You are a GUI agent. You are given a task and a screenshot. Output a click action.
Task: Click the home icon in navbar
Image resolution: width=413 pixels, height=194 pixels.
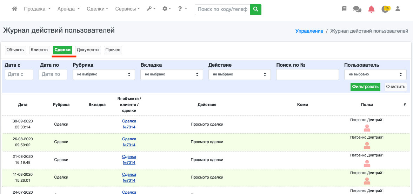click(14, 9)
